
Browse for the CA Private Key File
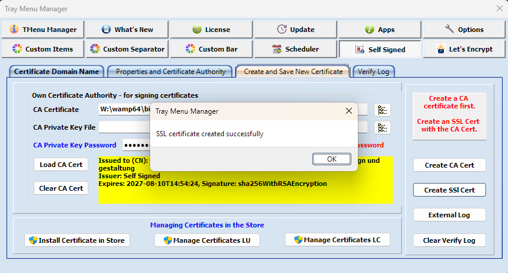pyautogui.click(x=382, y=127)
